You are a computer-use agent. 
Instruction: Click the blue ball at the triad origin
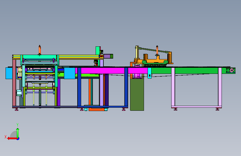coord(18,139)
